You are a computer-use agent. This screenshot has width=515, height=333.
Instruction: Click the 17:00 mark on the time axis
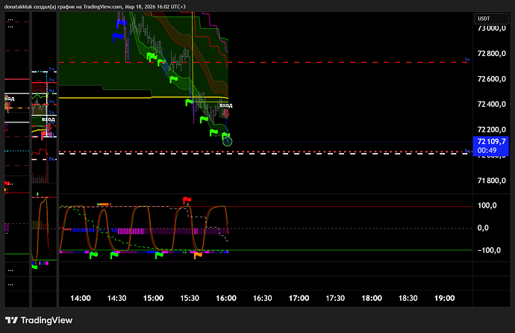pos(299,298)
